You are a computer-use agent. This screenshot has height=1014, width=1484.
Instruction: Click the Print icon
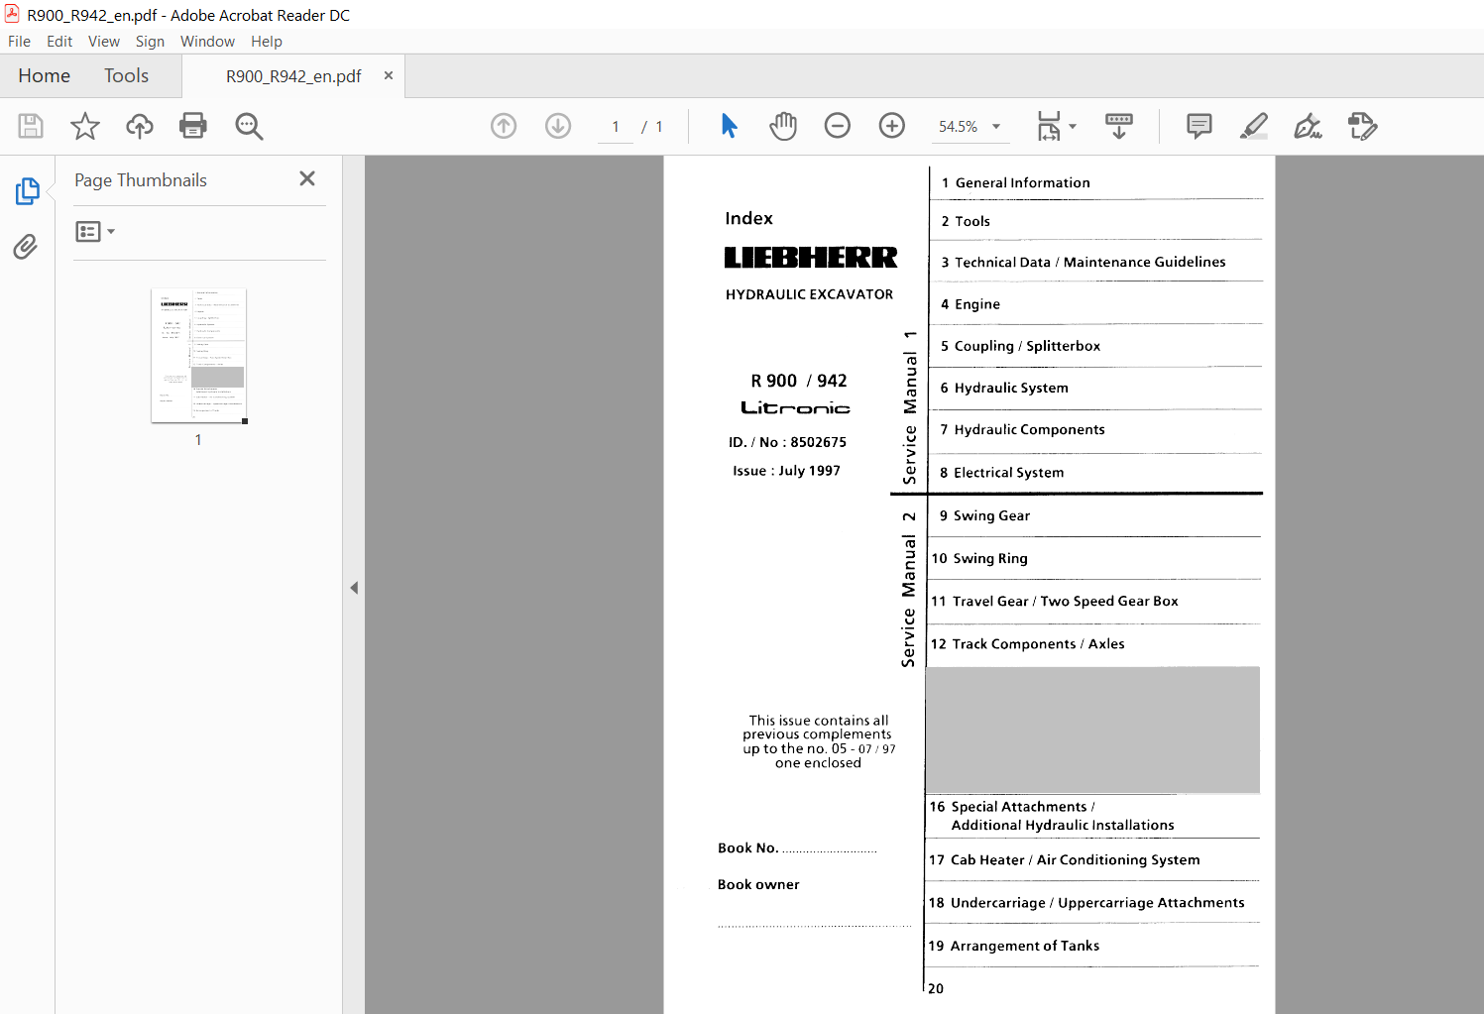tap(193, 126)
